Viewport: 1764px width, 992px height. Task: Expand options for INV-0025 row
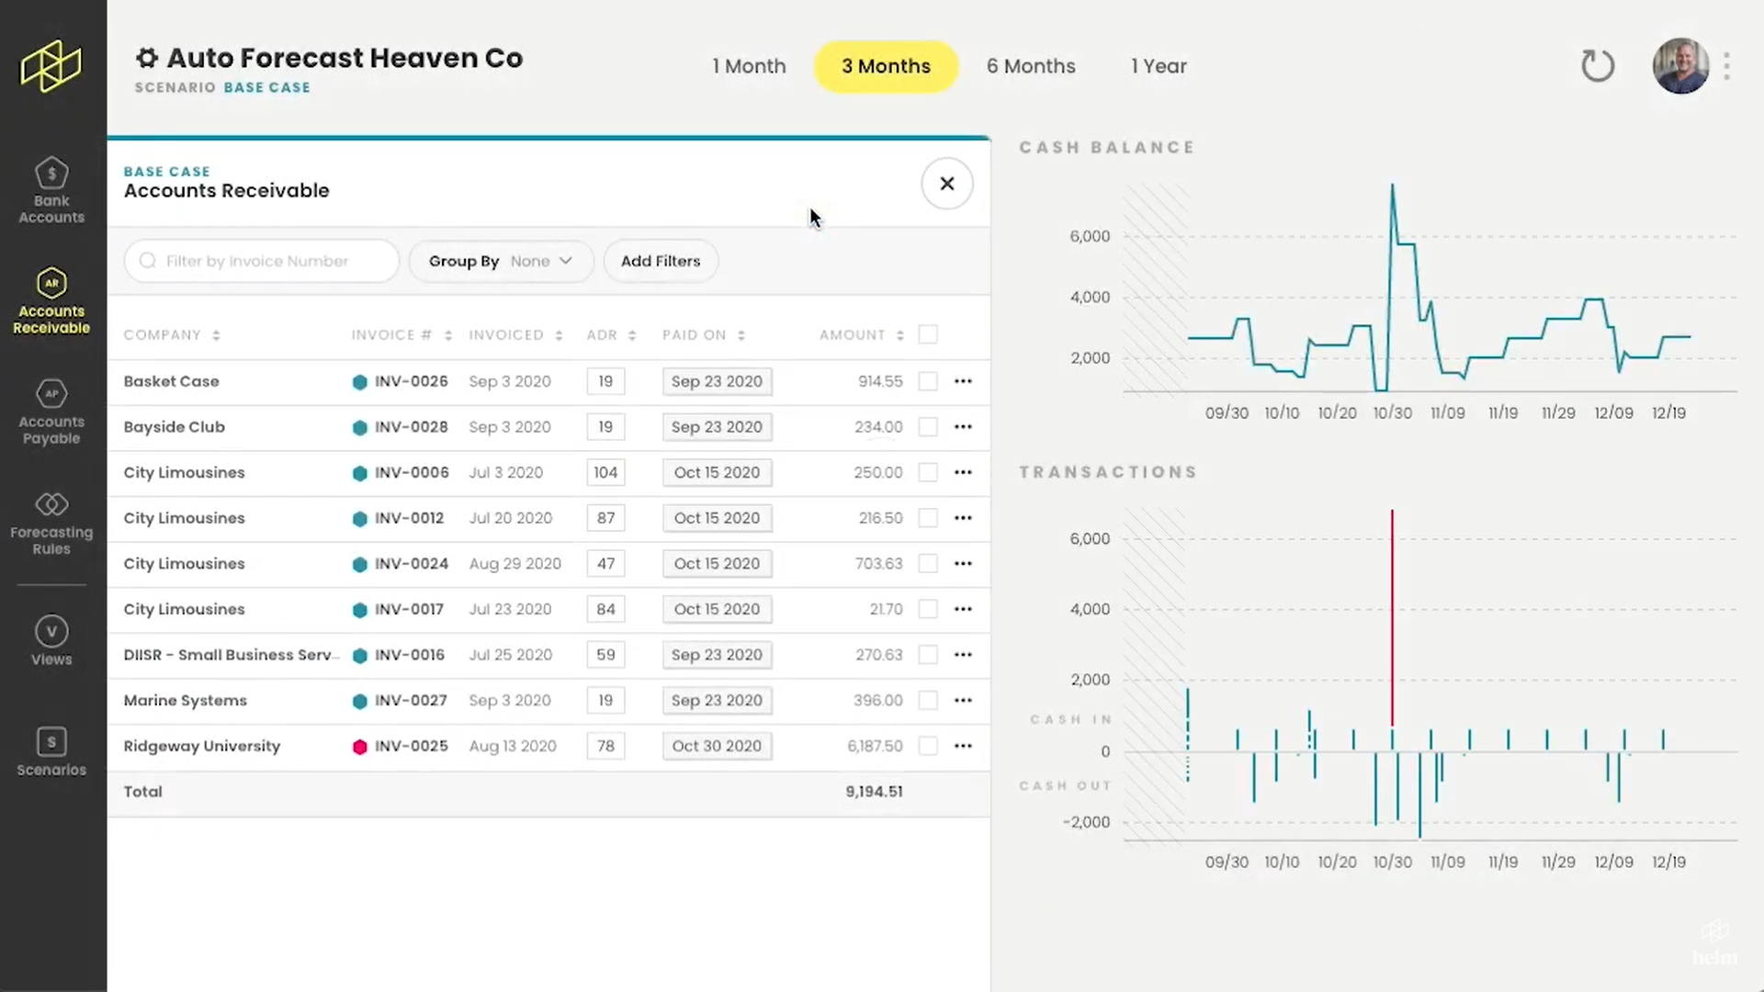(963, 745)
